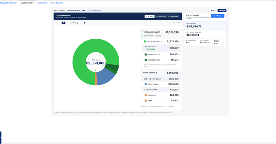Click the Max Initial Advance $51,214.13 amount
Image resolution: width=276 pixels, height=144 pixels.
click(x=193, y=35)
